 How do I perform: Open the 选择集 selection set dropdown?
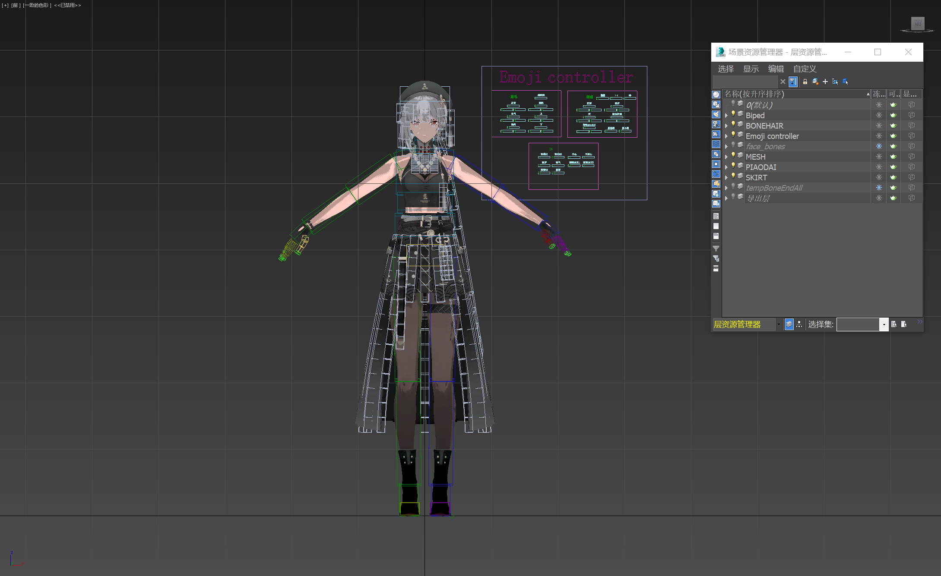tap(884, 324)
